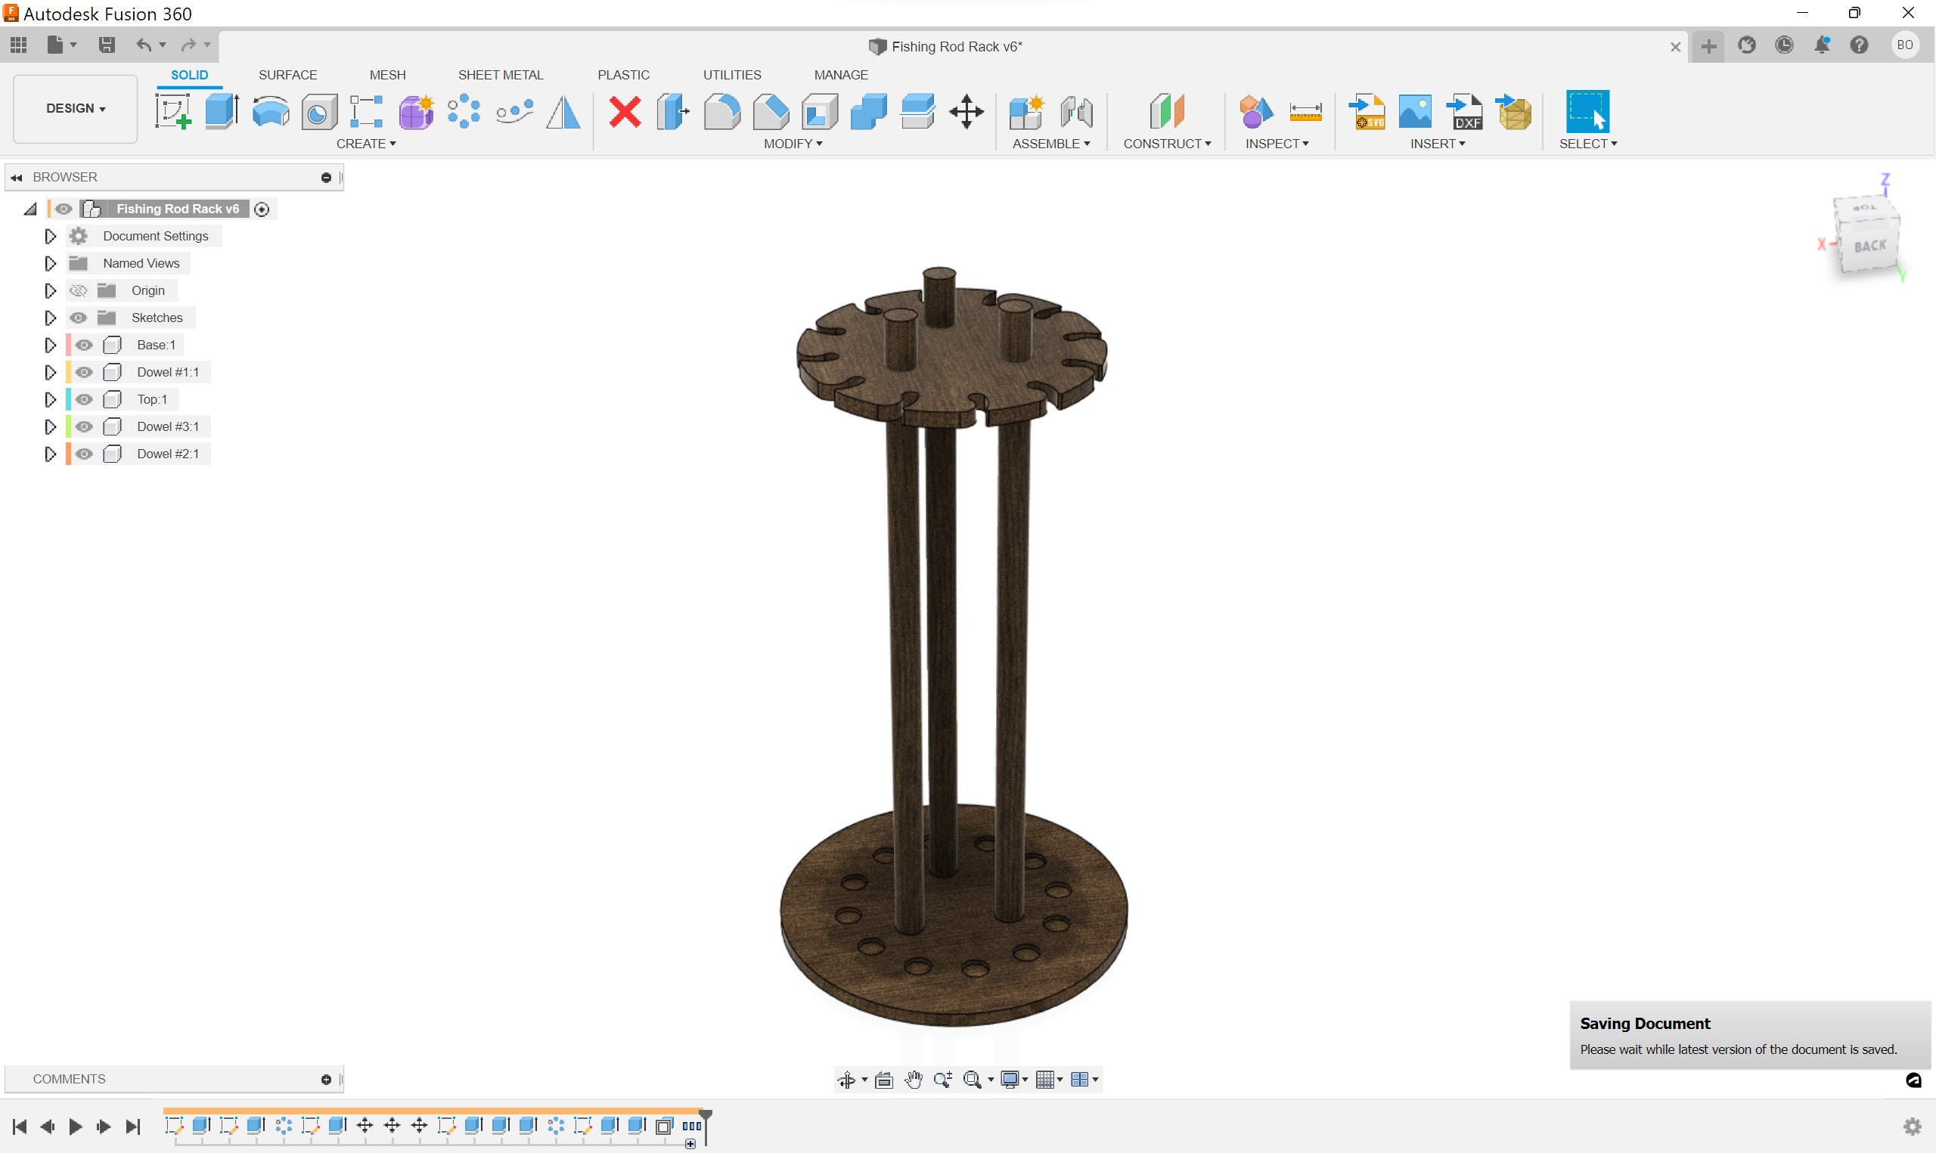Open the Press Pull tool
1936x1153 pixels.
tap(673, 111)
